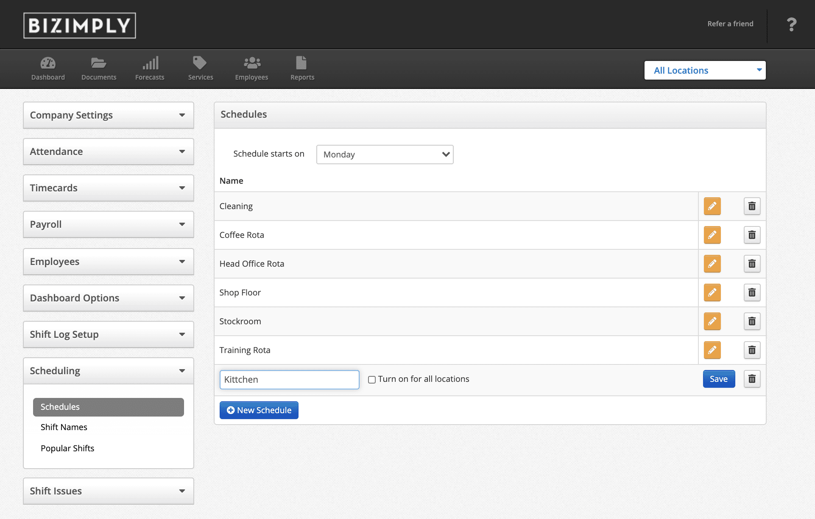Viewport: 815px width, 519px height.
Task: Click the Services tag icon
Action: (x=200, y=63)
